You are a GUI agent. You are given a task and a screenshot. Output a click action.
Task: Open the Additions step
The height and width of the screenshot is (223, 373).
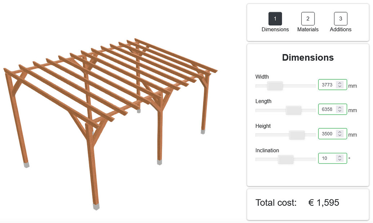coord(340,18)
